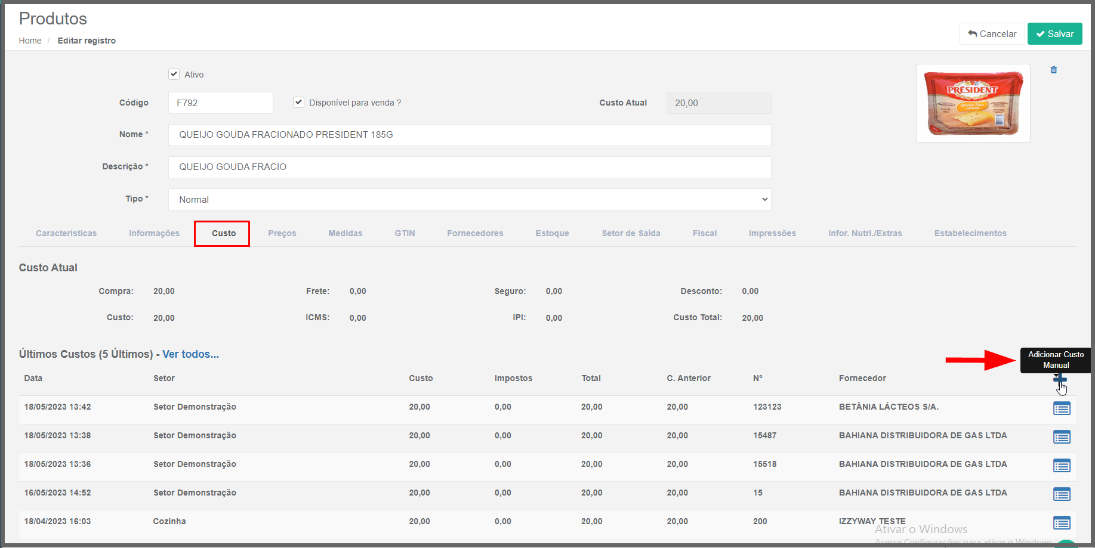Viewport: 1095px width, 548px height.
Task: Switch to the Preços tab
Action: pos(282,234)
